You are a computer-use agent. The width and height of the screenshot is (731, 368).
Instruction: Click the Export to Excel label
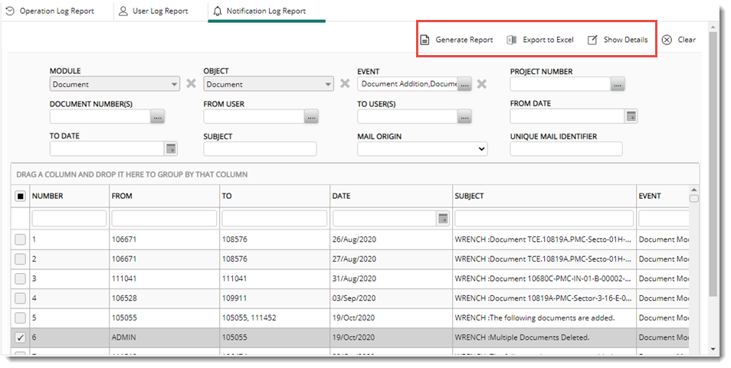click(x=548, y=40)
